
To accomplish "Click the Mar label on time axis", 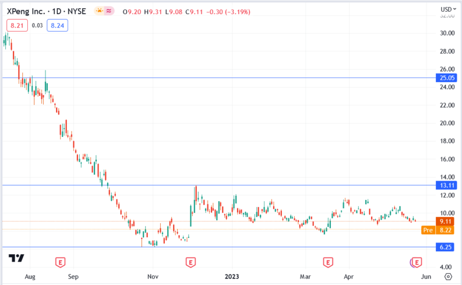I will pos(305,277).
